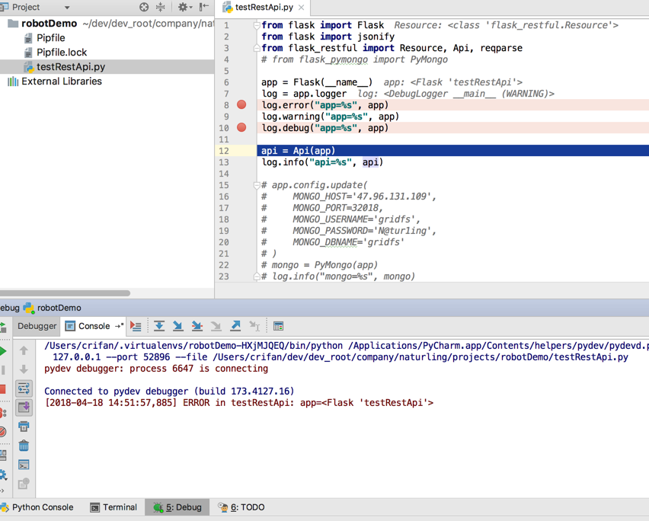Click the print console output icon
The image size is (649, 521).
click(x=24, y=427)
